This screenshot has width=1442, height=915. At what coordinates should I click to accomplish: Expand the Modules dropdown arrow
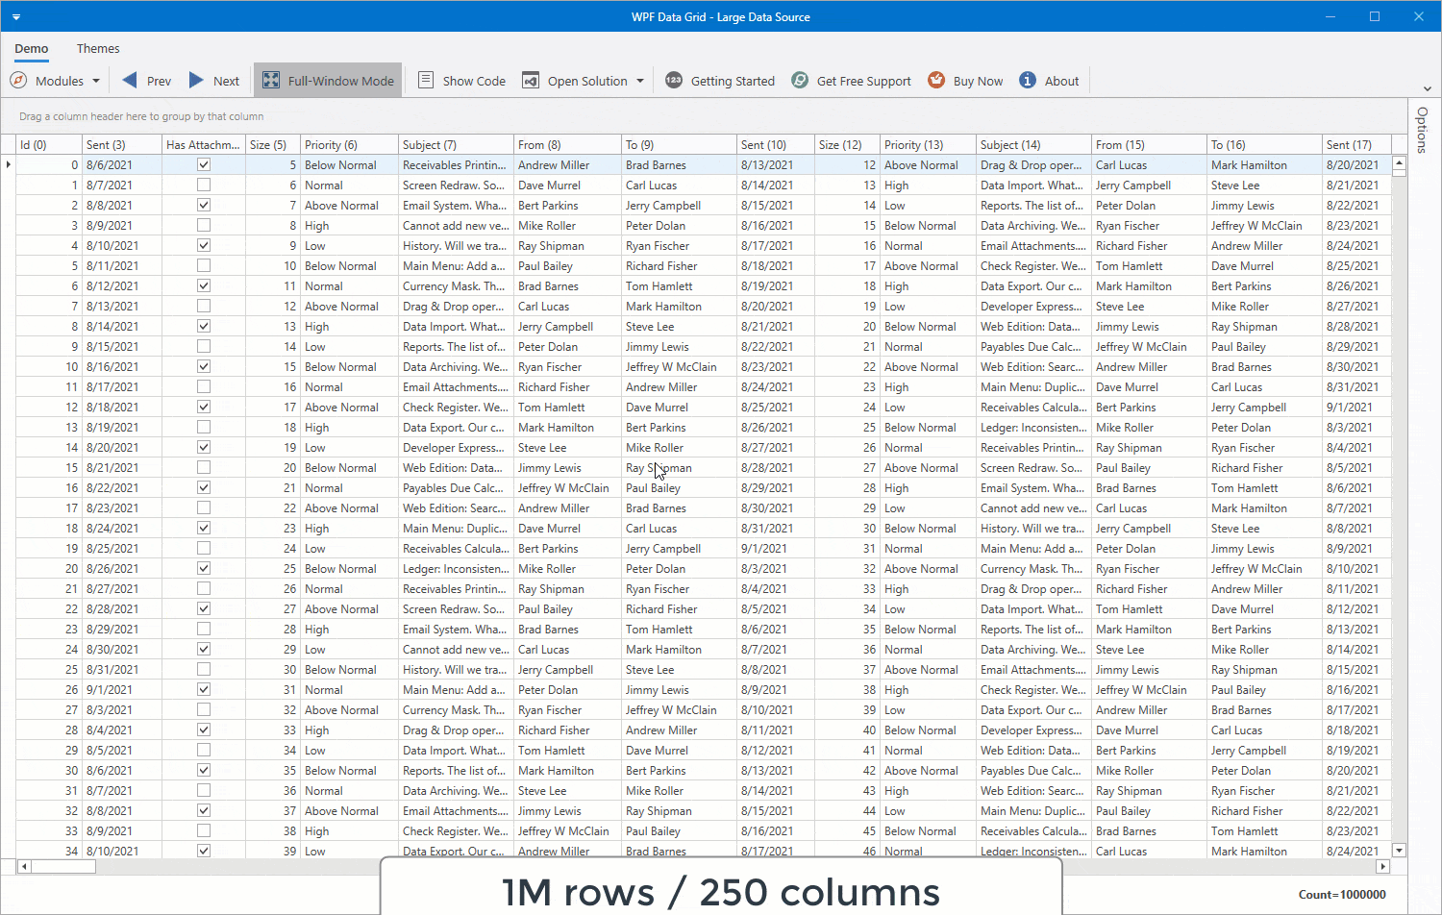96,82
